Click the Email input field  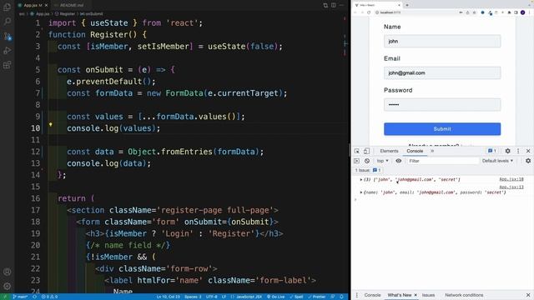(442, 72)
